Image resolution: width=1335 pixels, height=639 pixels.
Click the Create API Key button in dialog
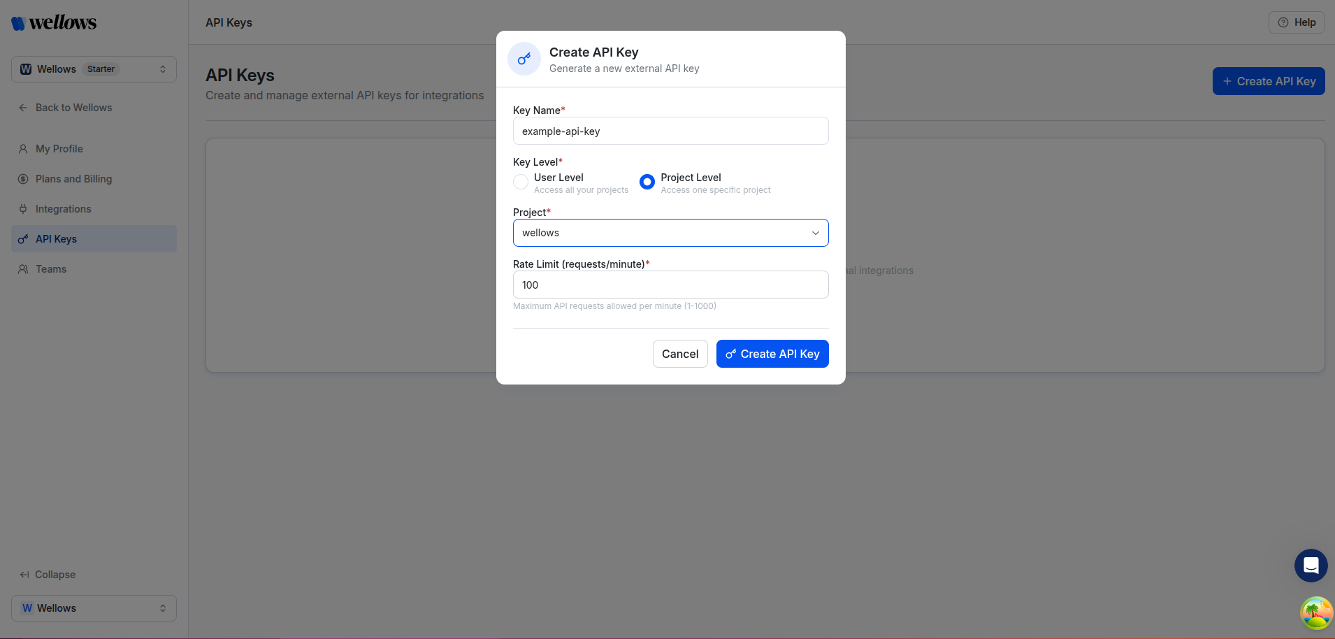click(772, 354)
